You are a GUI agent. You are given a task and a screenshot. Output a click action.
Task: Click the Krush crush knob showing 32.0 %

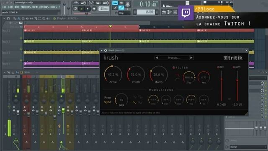pyautogui.click(x=136, y=75)
